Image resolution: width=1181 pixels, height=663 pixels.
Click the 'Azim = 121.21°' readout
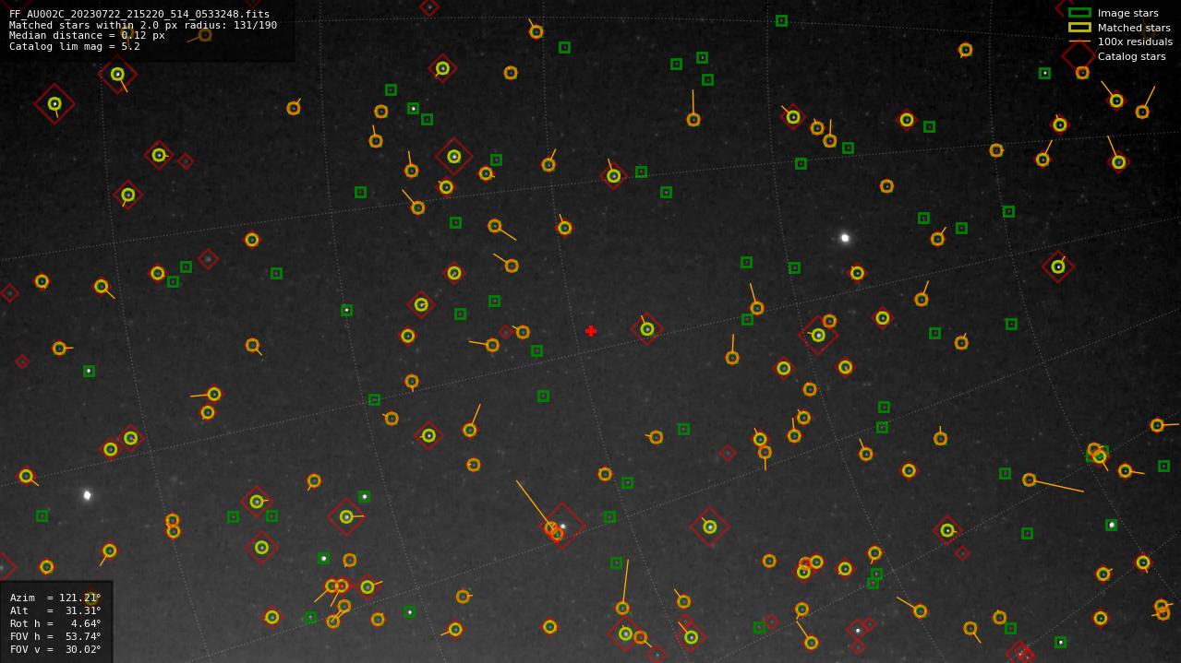tap(55, 598)
